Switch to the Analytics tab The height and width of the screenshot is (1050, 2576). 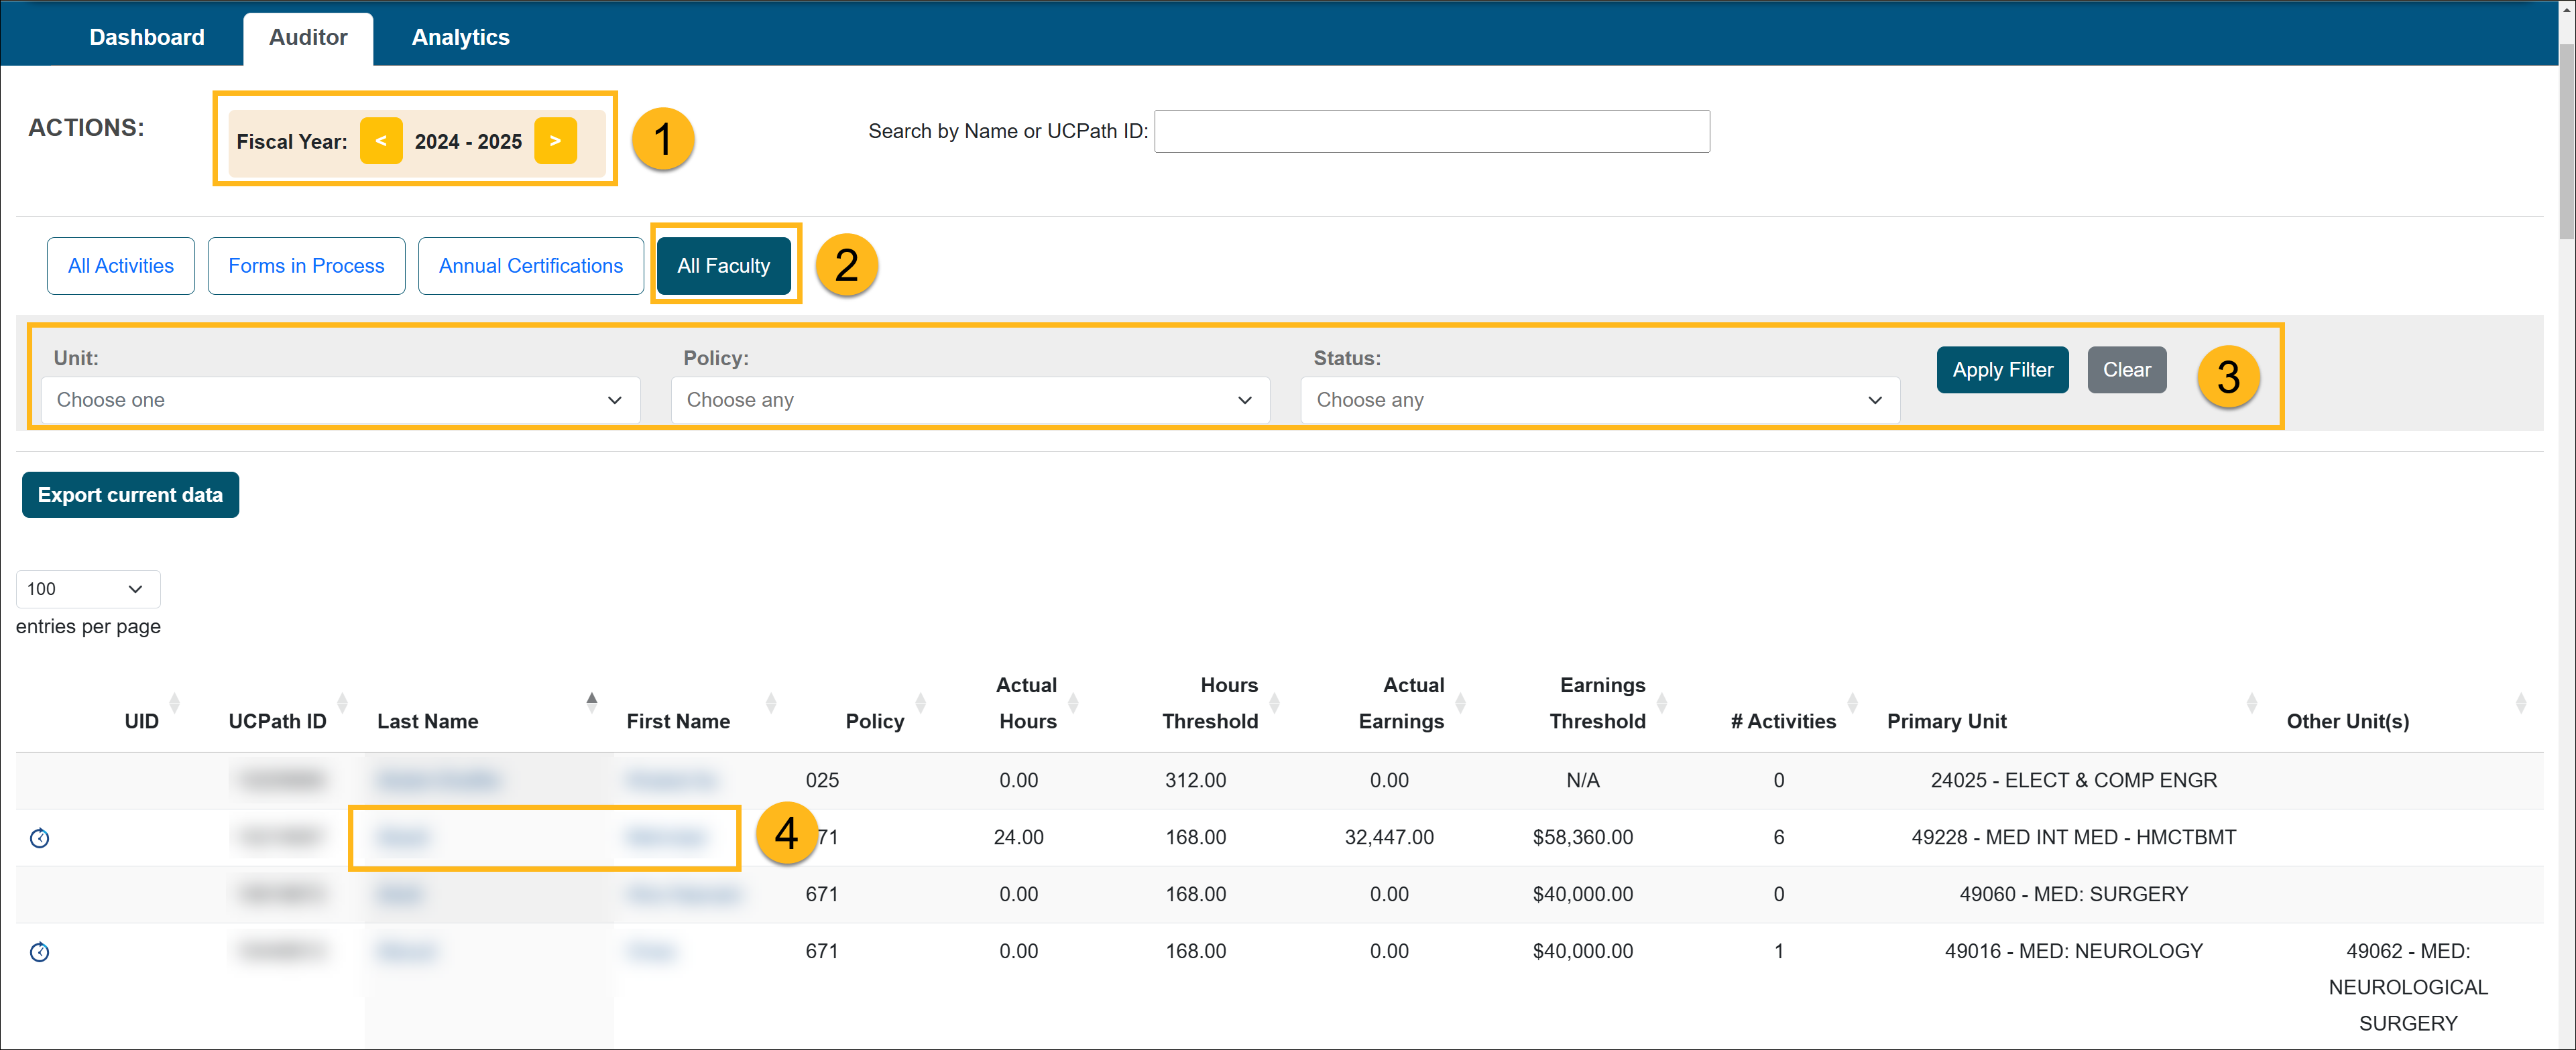click(460, 37)
